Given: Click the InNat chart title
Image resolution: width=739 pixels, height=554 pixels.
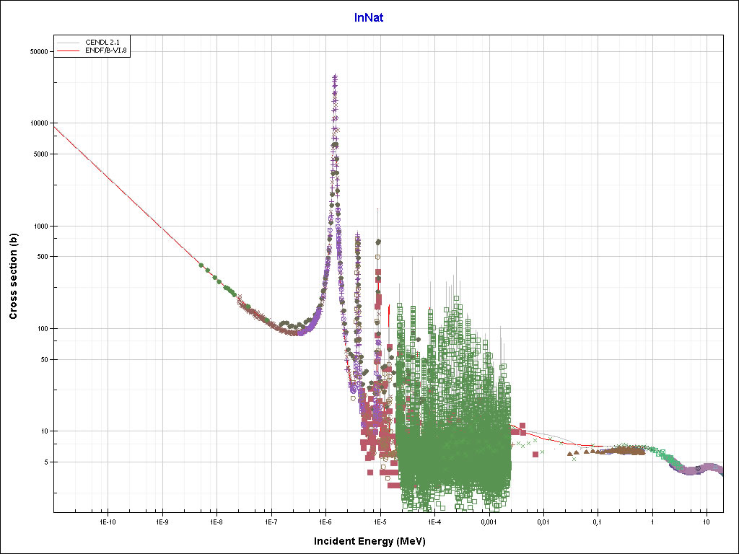Looking at the screenshot, I should coord(368,17).
